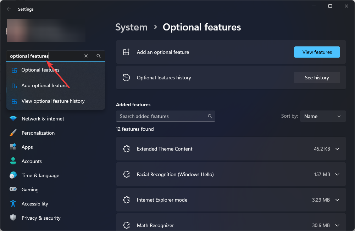The height and width of the screenshot is (231, 355).
Task: Navigate back using the System breadcrumb
Action: coord(131,27)
